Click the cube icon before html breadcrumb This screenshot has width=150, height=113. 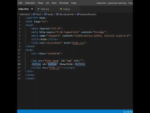pos(34,14)
